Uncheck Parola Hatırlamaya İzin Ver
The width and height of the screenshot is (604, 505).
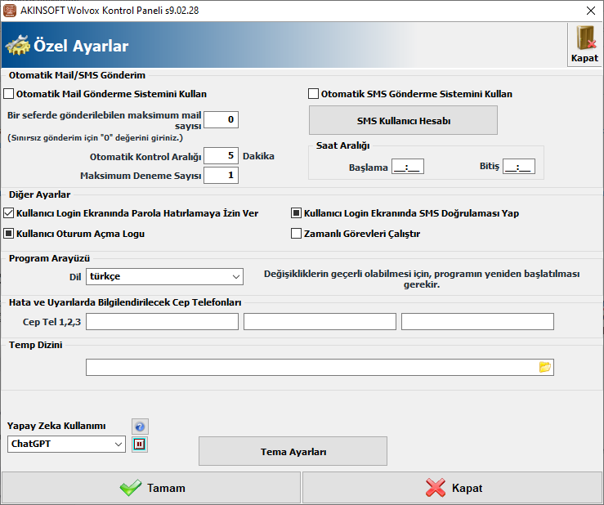click(x=9, y=213)
